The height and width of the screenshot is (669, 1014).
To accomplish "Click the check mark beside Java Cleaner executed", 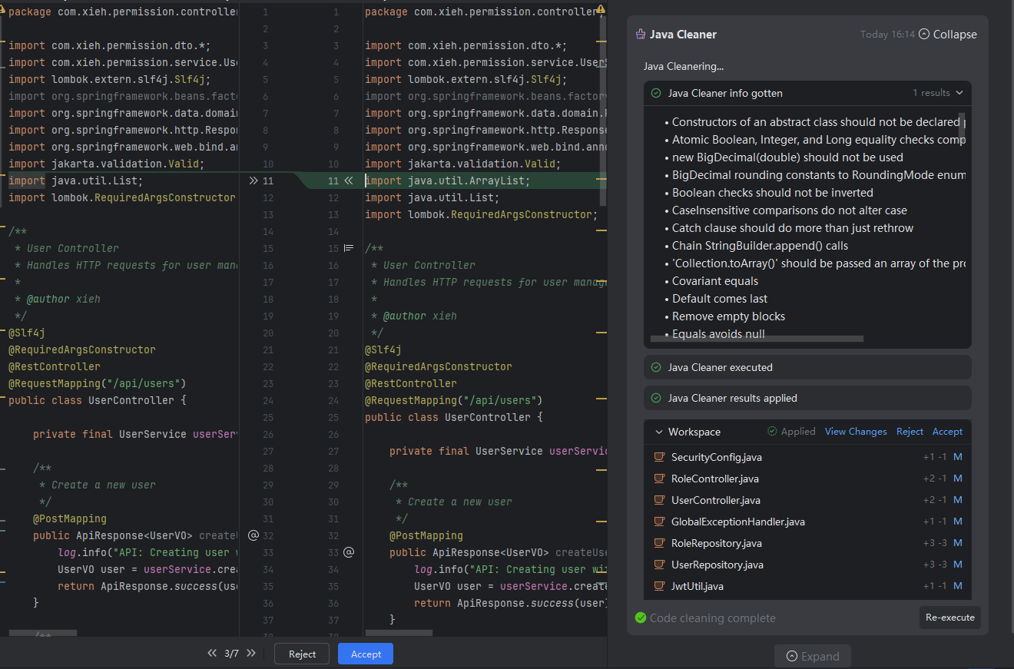I will (x=656, y=367).
